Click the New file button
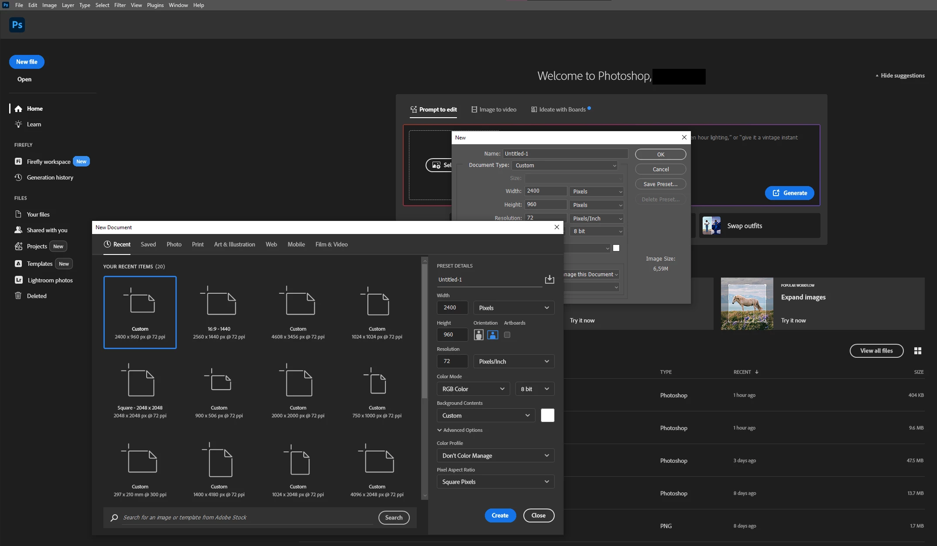Image resolution: width=937 pixels, height=546 pixels. [x=27, y=62]
